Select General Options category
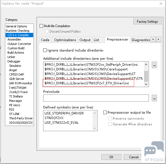166x164 pixels. coord(16,26)
